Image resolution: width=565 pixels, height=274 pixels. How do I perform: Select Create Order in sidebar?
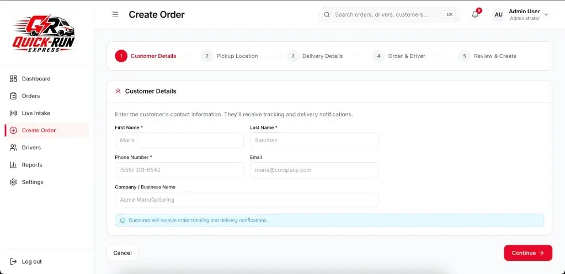[47, 130]
